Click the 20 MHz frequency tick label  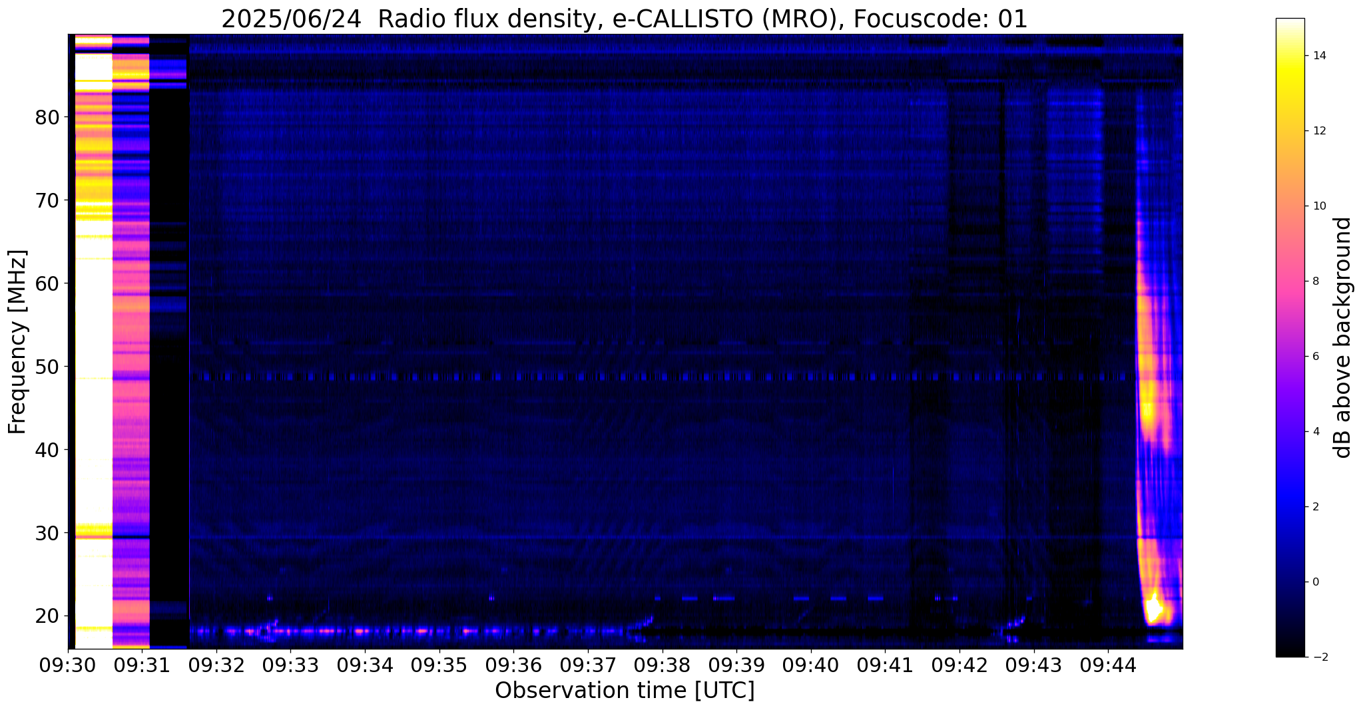pos(47,617)
